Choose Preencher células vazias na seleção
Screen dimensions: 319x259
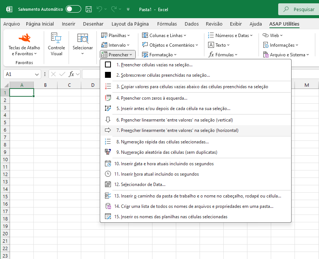(195, 64)
